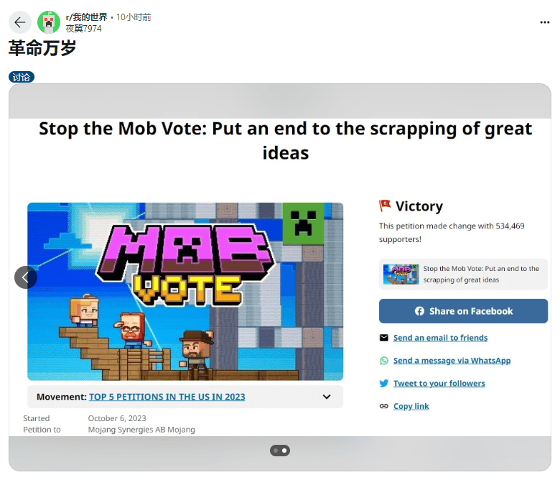Go to previous image with left chevron
Image resolution: width=560 pixels, height=480 pixels.
(26, 277)
